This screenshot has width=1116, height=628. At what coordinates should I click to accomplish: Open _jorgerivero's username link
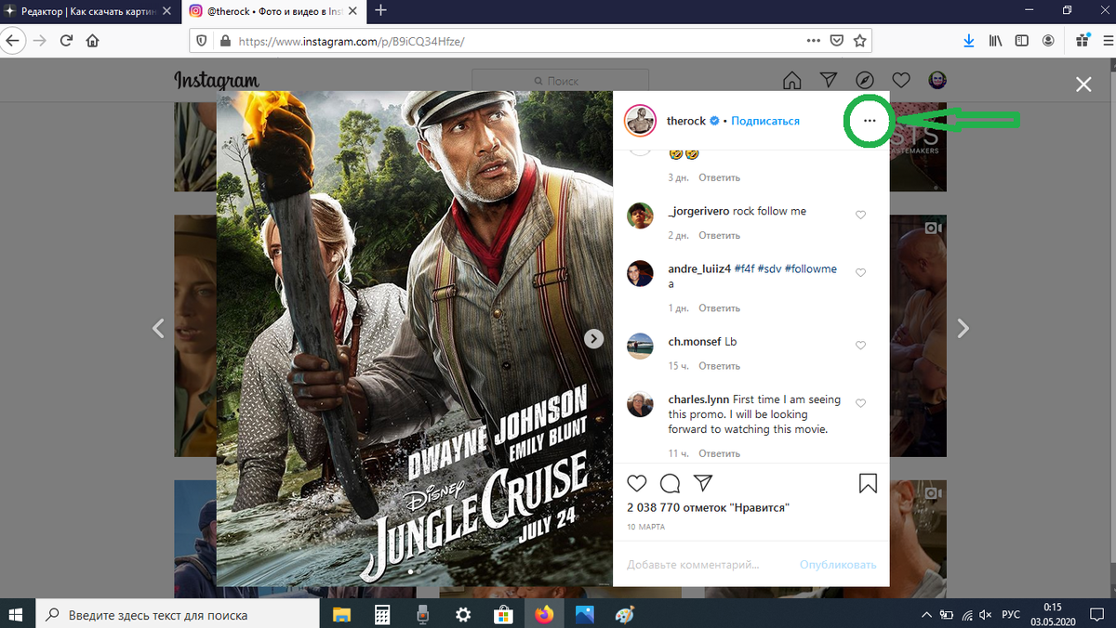coord(698,211)
